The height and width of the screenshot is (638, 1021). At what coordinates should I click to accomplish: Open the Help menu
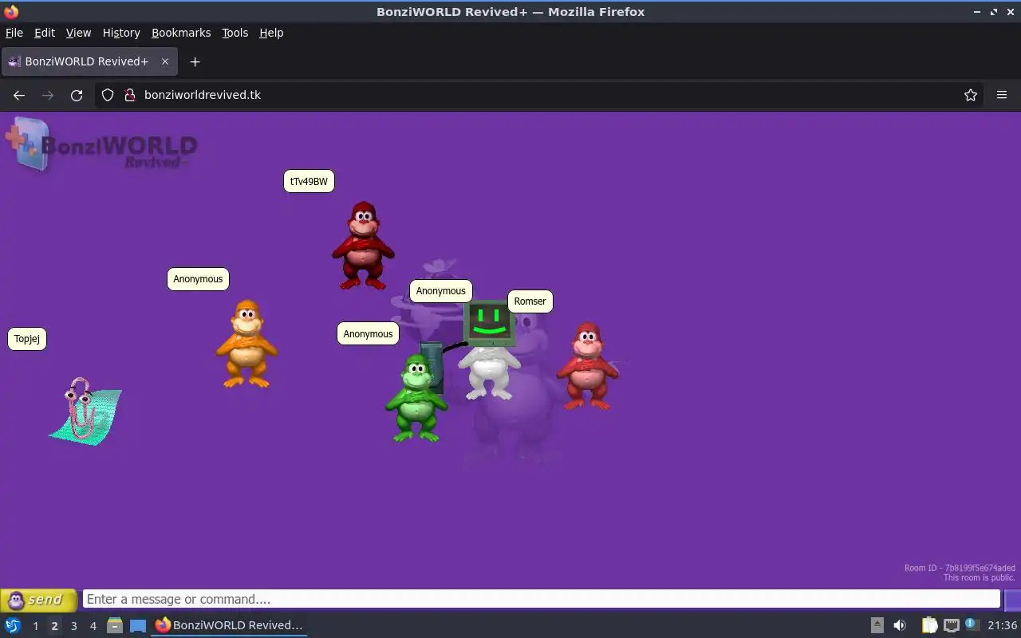coord(271,33)
